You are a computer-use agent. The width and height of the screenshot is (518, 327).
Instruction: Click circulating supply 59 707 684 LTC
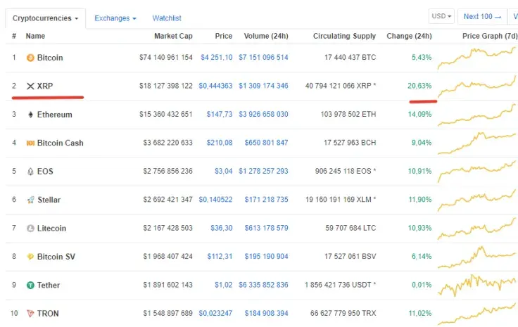pos(350,228)
